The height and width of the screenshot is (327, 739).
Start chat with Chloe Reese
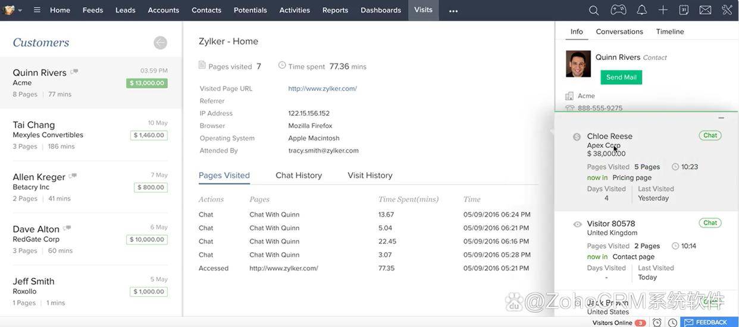pos(710,135)
